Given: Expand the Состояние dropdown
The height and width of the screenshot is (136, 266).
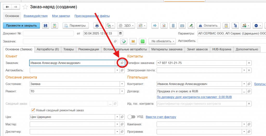Looking at the screenshot, I should point(122,84).
